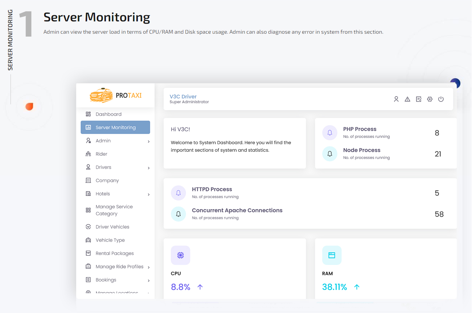472x313 pixels.
Task: Click the ProTaxi logo
Action: point(116,95)
